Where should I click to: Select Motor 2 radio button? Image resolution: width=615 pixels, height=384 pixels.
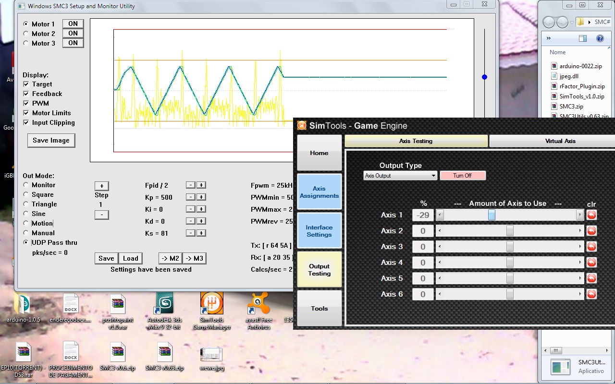click(x=26, y=34)
